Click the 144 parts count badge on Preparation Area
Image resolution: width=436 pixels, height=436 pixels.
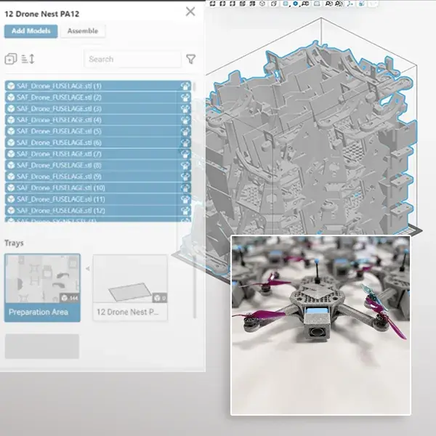click(x=70, y=298)
